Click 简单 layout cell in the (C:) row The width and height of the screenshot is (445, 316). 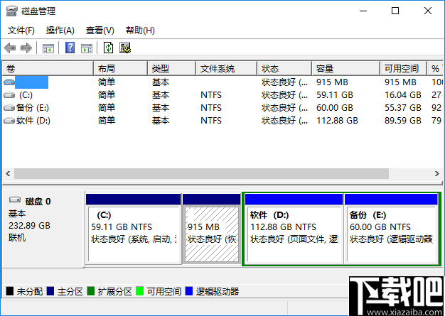[x=107, y=95]
